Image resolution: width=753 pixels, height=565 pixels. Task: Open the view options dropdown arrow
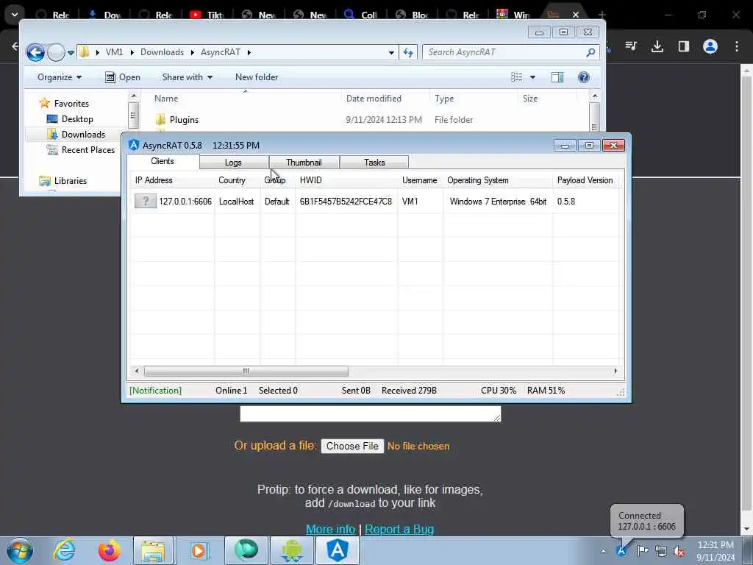532,77
